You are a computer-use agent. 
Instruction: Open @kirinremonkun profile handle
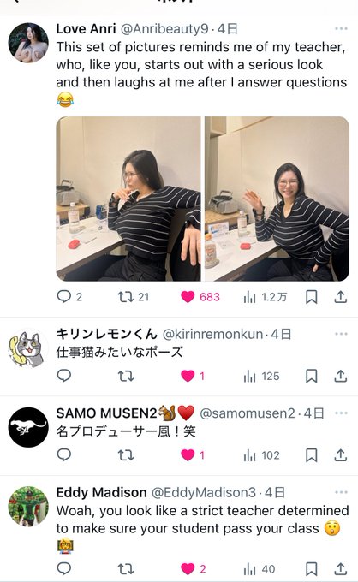pos(212,334)
